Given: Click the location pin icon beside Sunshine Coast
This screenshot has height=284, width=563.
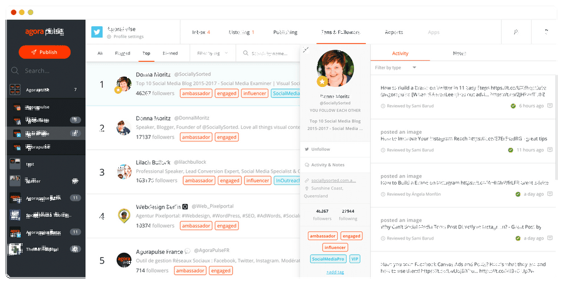Looking at the screenshot, I should pyautogui.click(x=307, y=188).
